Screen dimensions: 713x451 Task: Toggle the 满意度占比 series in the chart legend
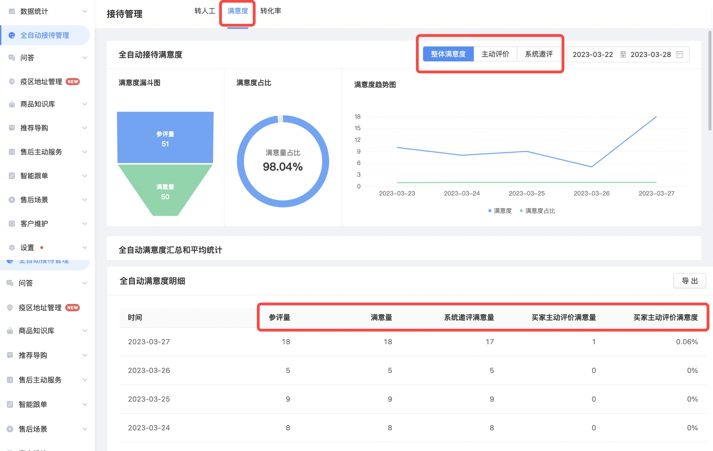coord(537,211)
